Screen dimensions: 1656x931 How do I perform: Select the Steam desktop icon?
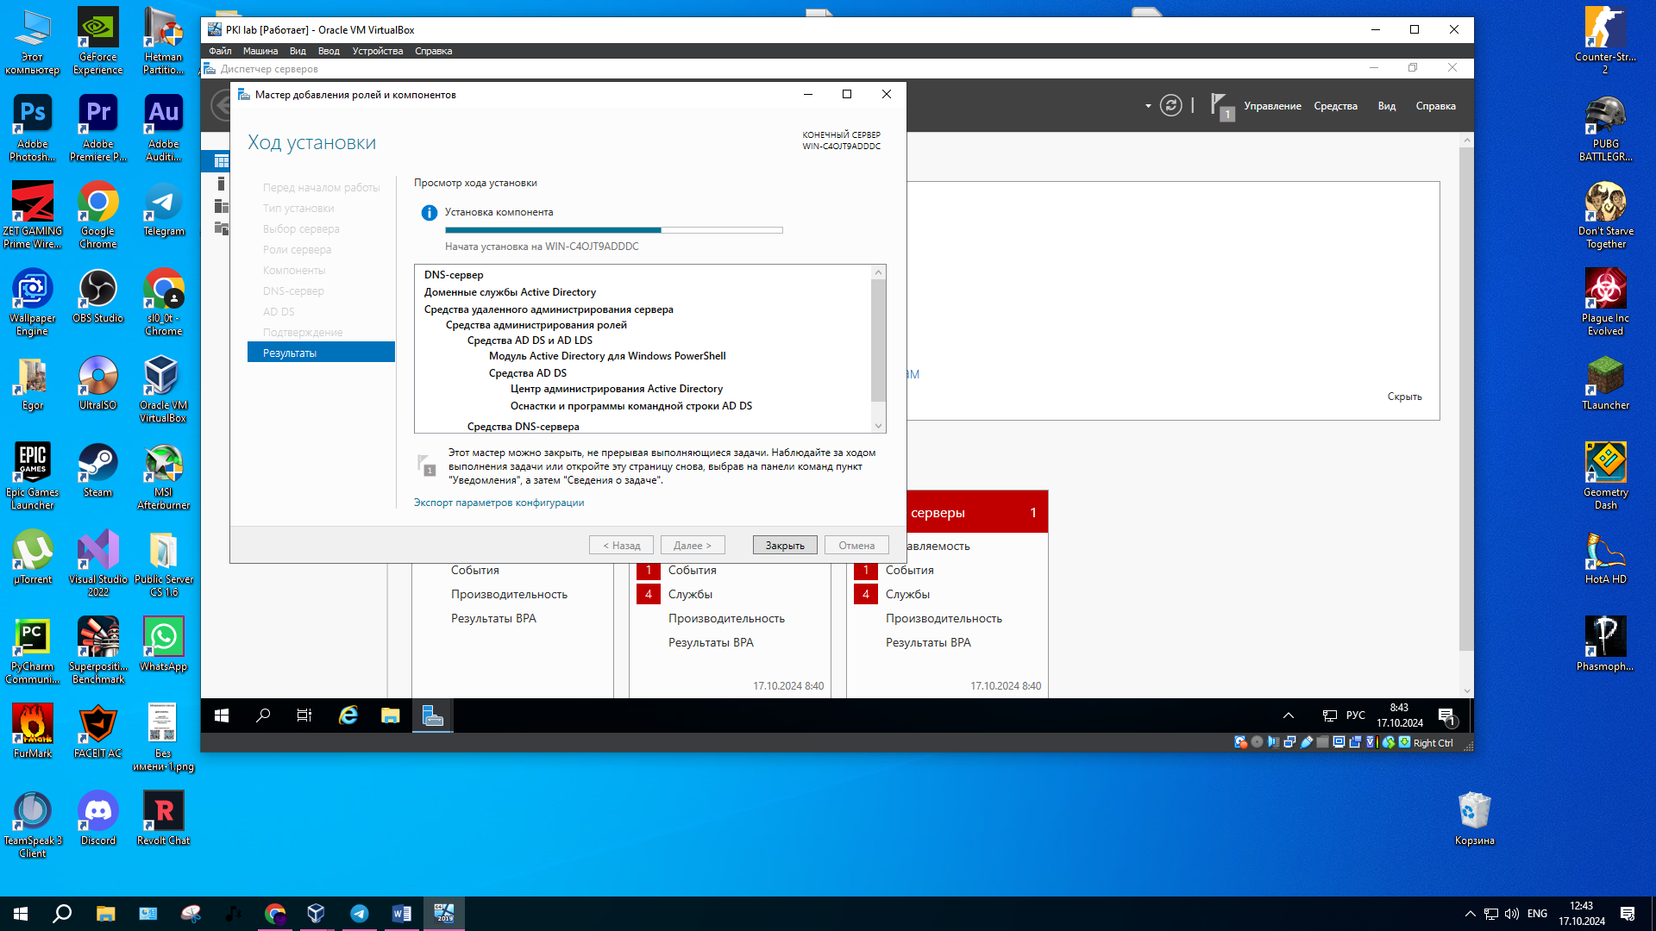click(97, 470)
